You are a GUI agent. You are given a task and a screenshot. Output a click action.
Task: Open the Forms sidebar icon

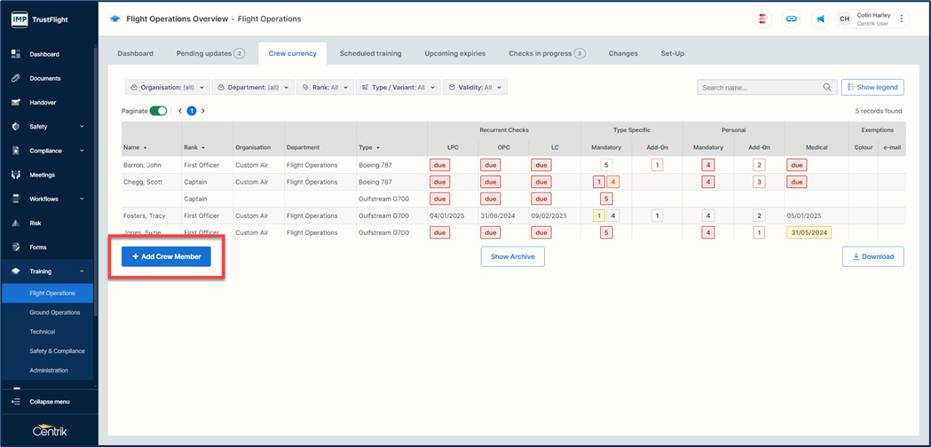[x=16, y=247]
